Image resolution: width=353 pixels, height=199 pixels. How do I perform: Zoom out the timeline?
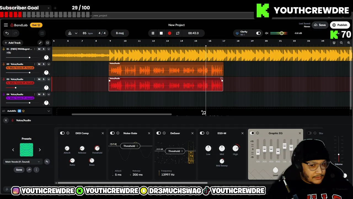point(341,43)
